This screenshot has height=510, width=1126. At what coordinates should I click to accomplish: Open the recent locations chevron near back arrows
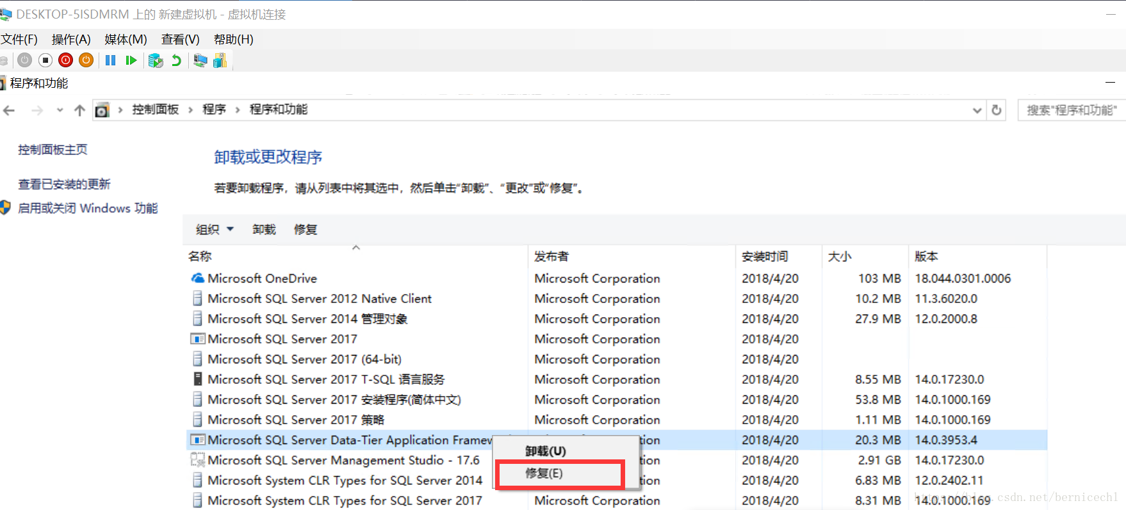tap(60, 110)
